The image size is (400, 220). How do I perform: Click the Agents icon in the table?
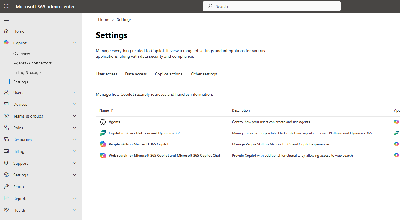coord(103,122)
